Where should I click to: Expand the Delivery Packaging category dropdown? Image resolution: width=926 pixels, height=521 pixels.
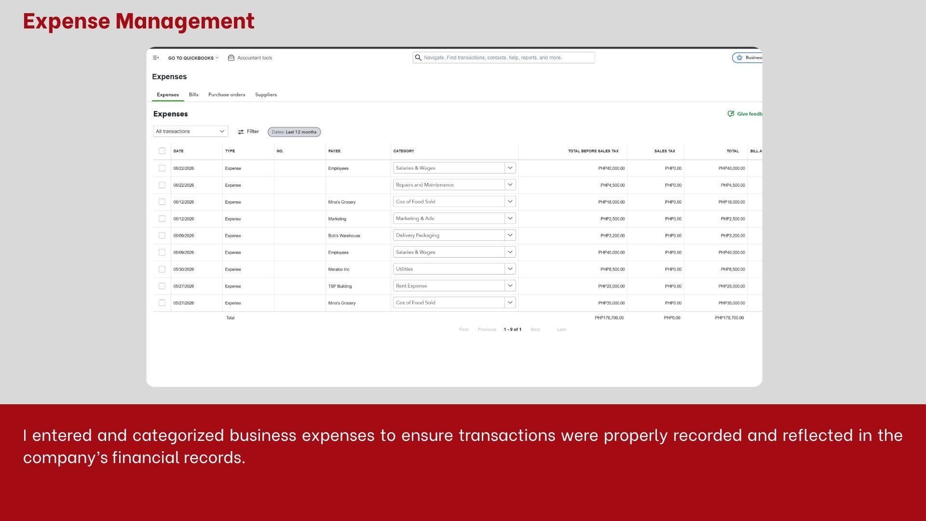coord(510,235)
